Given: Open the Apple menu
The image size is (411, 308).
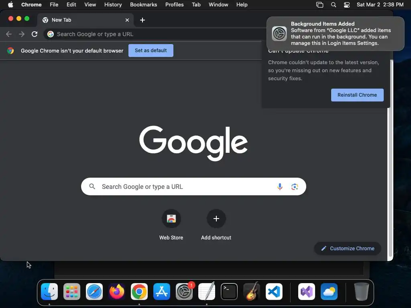Looking at the screenshot, I should [10, 4].
